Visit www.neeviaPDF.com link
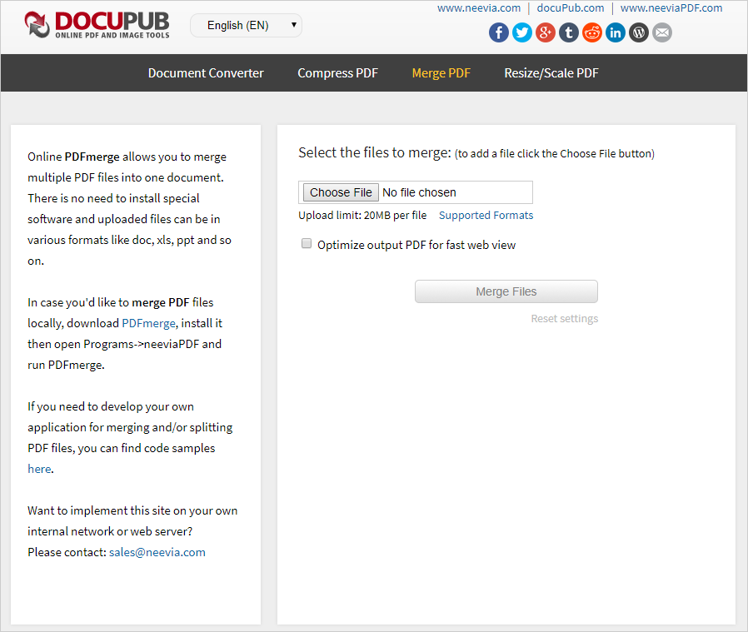The height and width of the screenshot is (632, 748). [671, 8]
